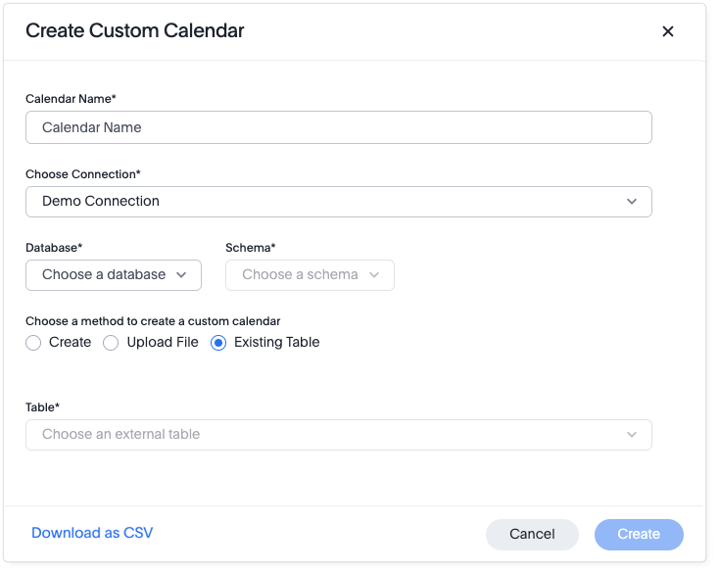The height and width of the screenshot is (572, 719).
Task: Click the Table* field label
Action: 43,406
